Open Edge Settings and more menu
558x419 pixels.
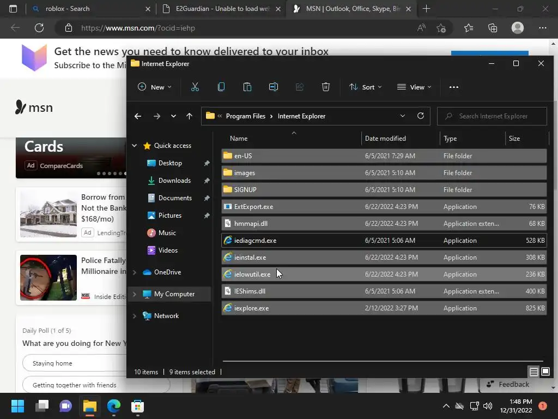542,28
